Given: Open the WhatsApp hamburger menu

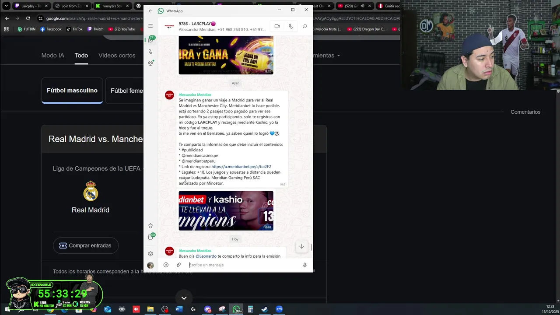Looking at the screenshot, I should coord(150,26).
